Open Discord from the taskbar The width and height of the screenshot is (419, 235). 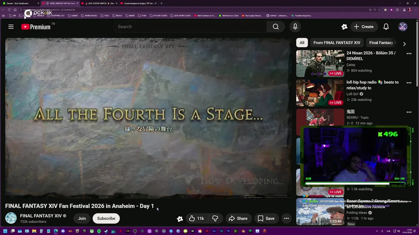tap(63, 231)
